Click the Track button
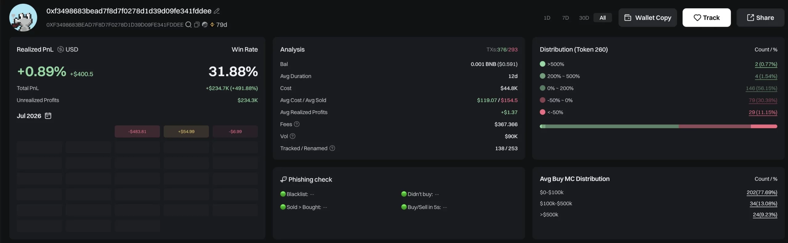This screenshot has width=788, height=243. tap(706, 18)
